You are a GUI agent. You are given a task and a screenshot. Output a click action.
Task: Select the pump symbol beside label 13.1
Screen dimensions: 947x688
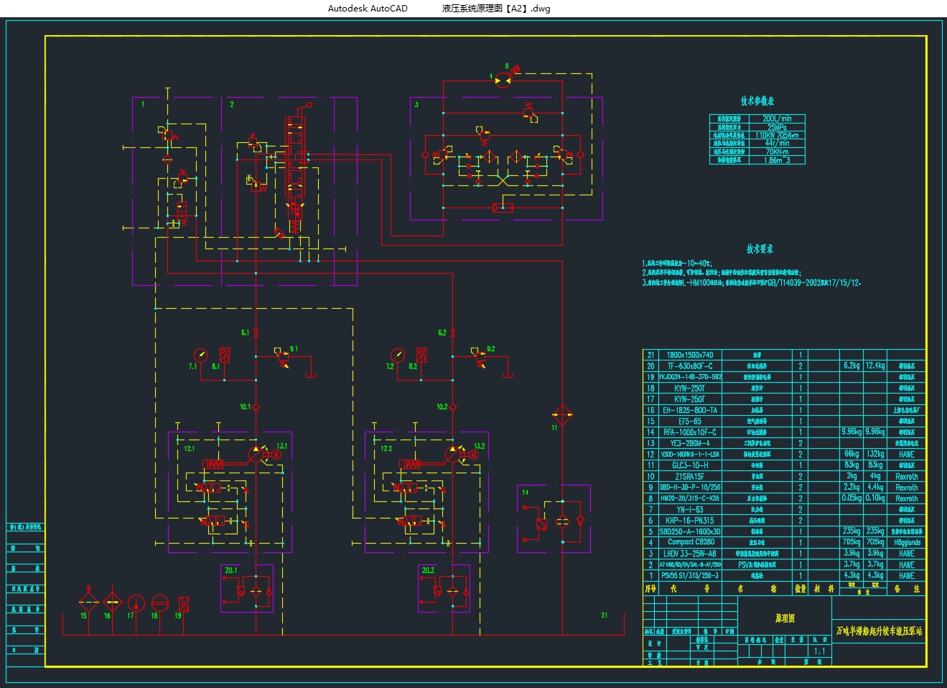coord(256,454)
